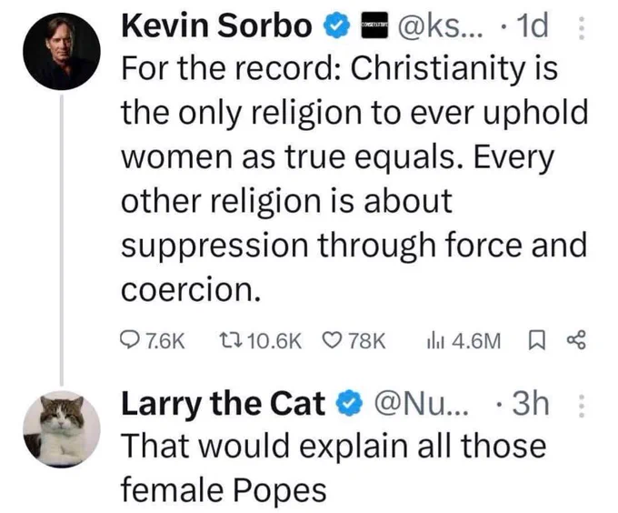Open the 'female Popes' reply text
Viewport: 618px width, 513px height.
[x=224, y=490]
